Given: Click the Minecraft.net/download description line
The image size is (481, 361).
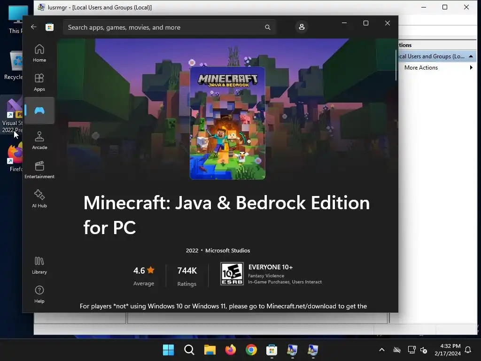Looking at the screenshot, I should (x=223, y=306).
